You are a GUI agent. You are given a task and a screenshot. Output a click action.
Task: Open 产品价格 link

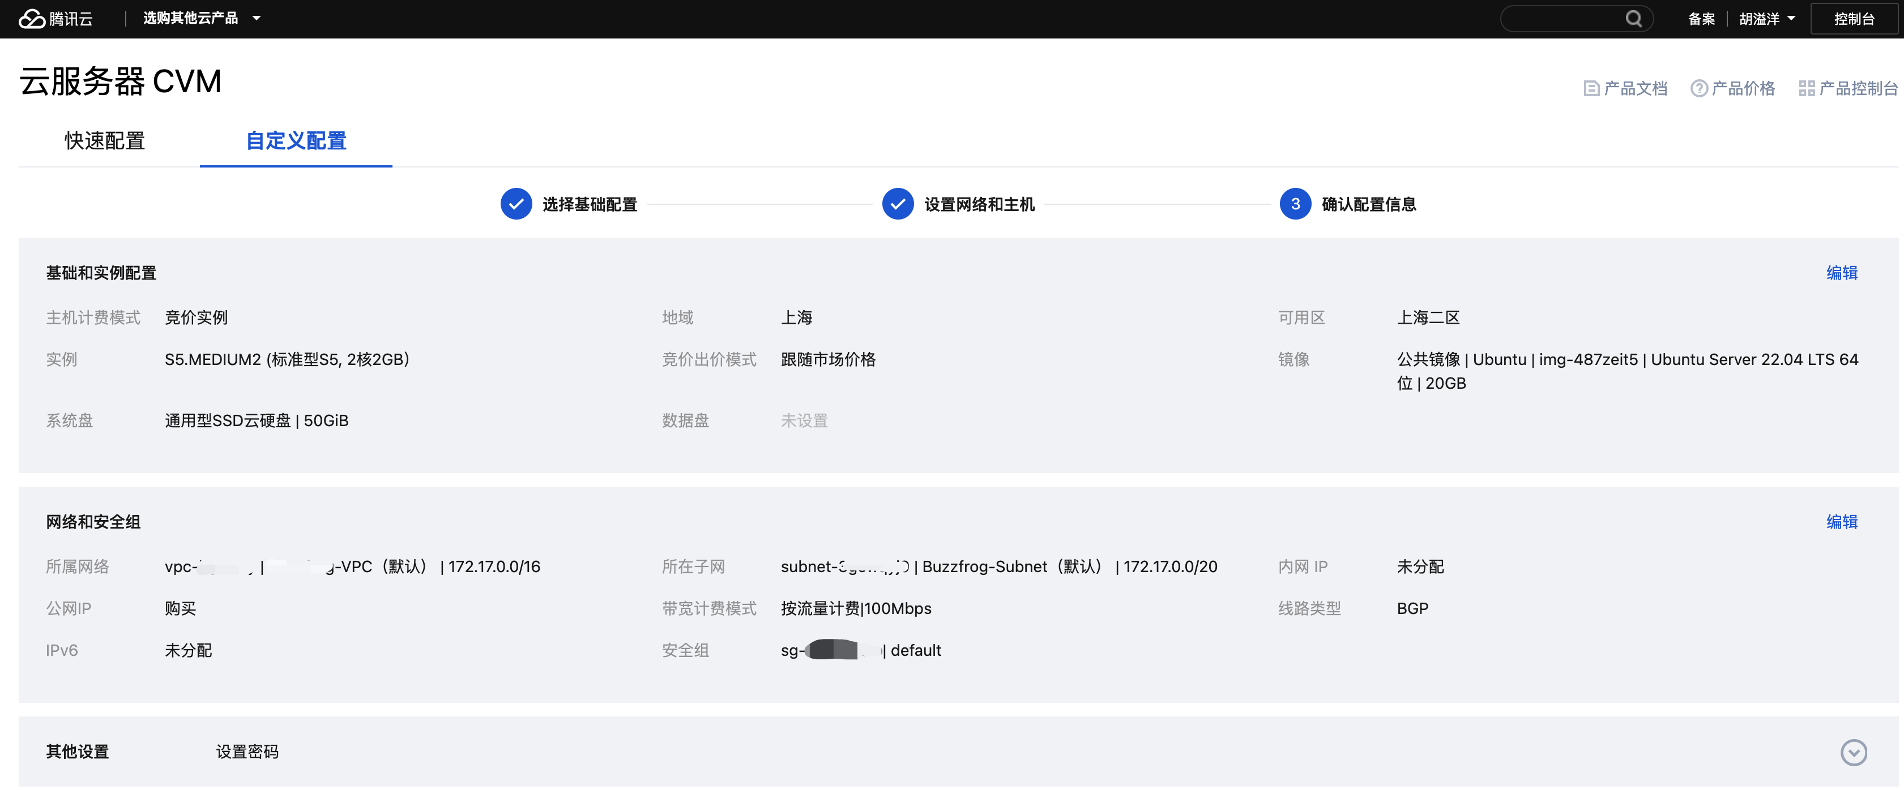(x=1732, y=89)
